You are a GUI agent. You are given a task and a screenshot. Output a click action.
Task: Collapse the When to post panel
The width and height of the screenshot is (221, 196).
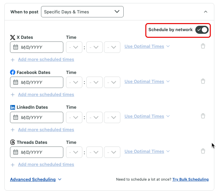click(206, 12)
